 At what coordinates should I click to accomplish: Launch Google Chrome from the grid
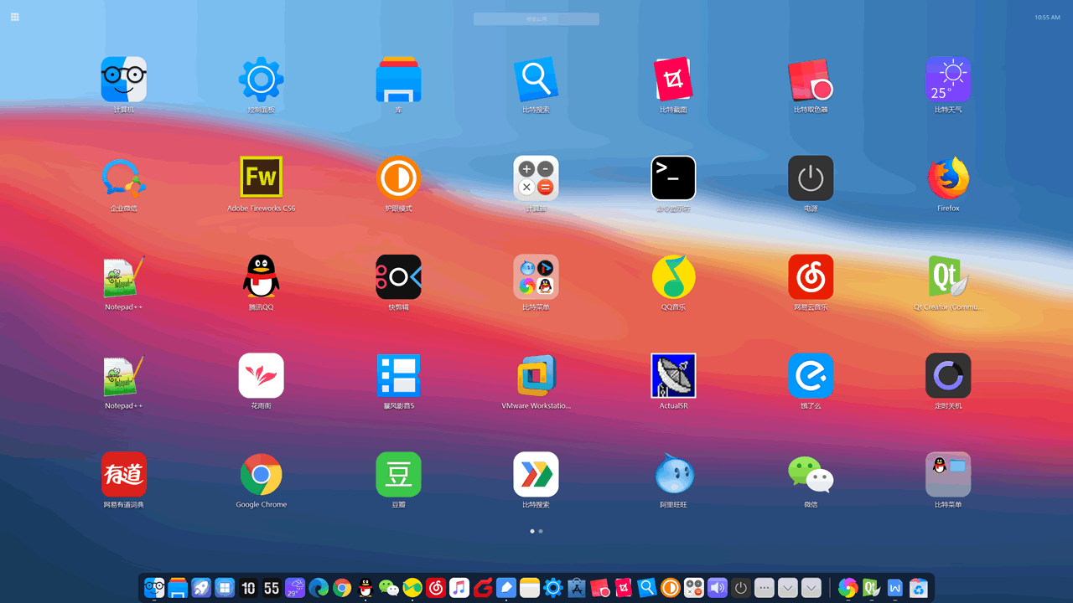(x=262, y=475)
